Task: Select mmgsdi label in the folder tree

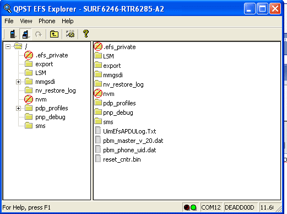Action: point(45,82)
